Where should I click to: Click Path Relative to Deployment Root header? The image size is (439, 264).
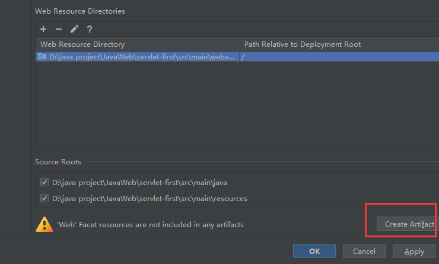(303, 44)
